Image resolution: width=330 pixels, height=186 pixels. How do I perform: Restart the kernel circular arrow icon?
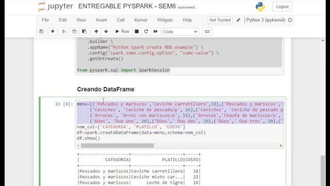(146, 32)
